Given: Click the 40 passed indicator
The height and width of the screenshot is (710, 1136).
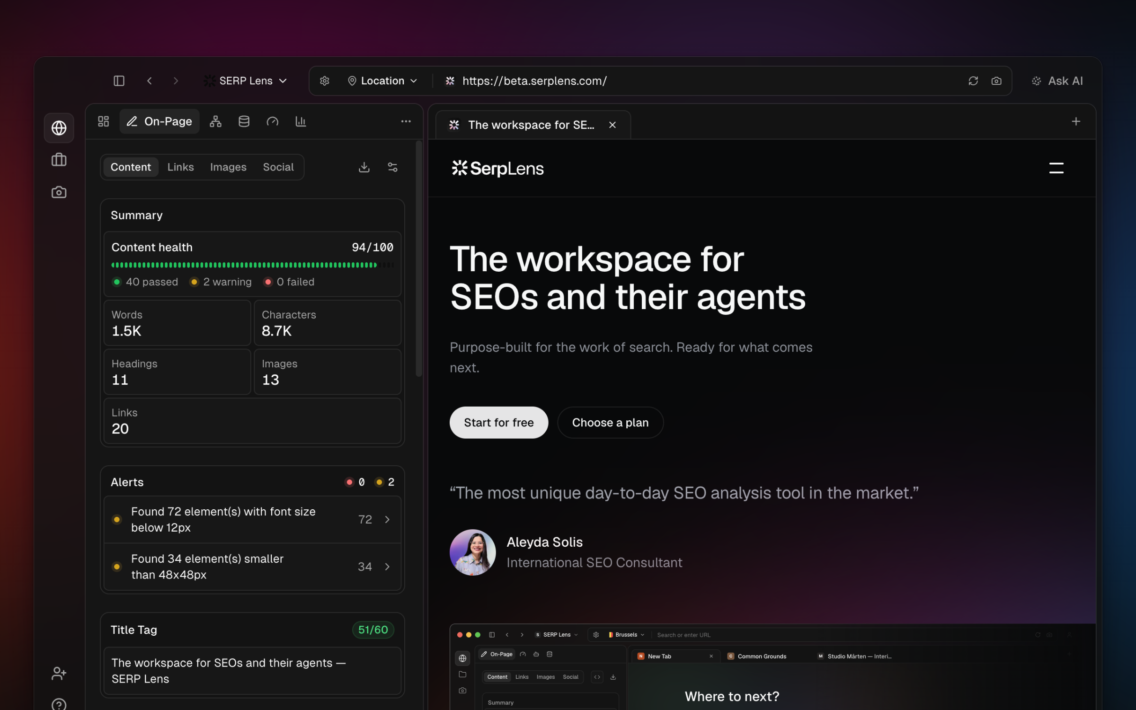Looking at the screenshot, I should 145,282.
